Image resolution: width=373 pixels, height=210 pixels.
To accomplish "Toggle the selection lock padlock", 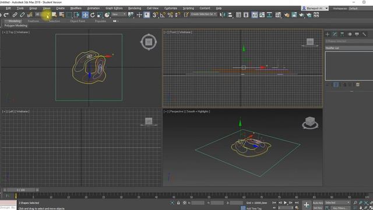I will tap(178, 203).
